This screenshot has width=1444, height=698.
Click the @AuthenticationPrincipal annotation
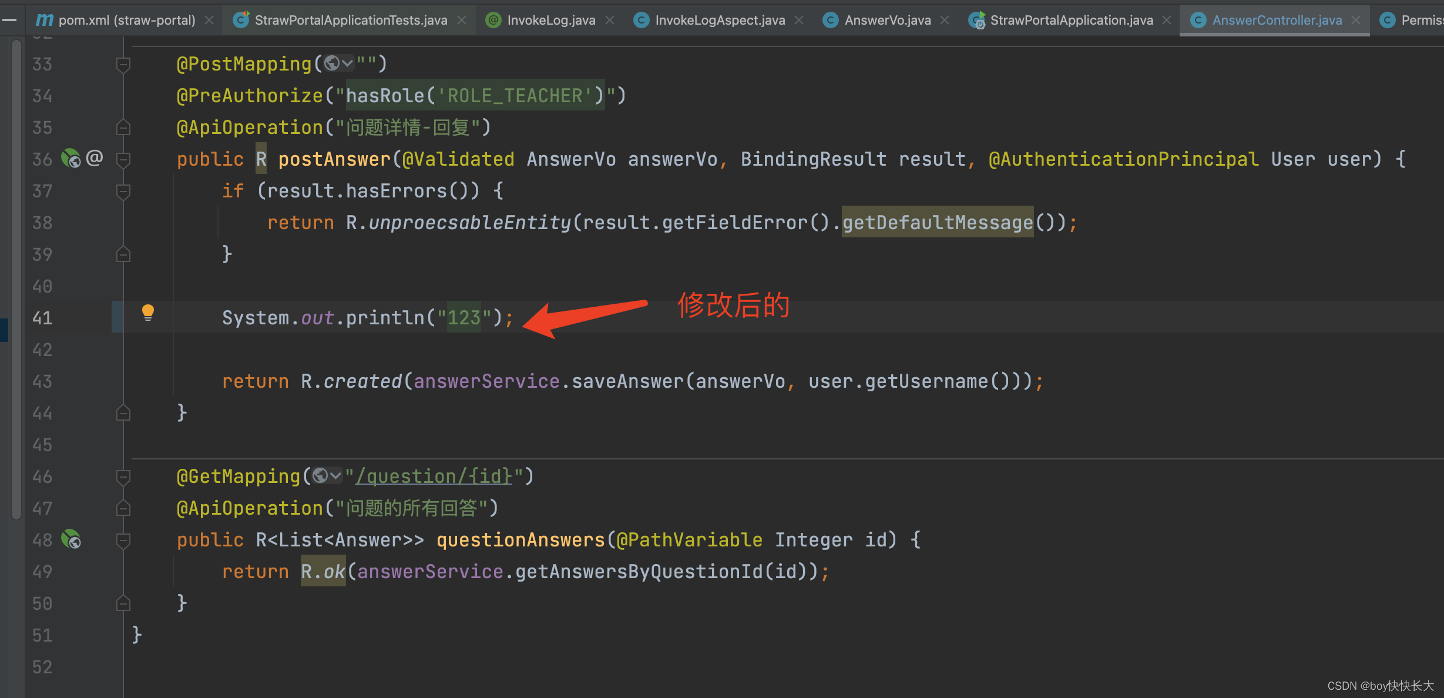coord(1123,159)
